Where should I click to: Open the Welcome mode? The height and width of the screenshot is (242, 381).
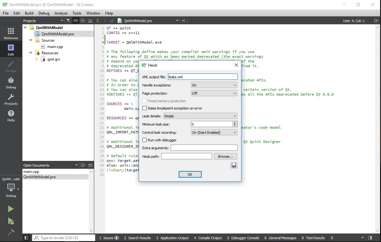[11, 33]
